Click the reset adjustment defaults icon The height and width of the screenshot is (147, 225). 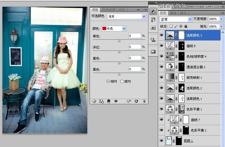[136, 101]
